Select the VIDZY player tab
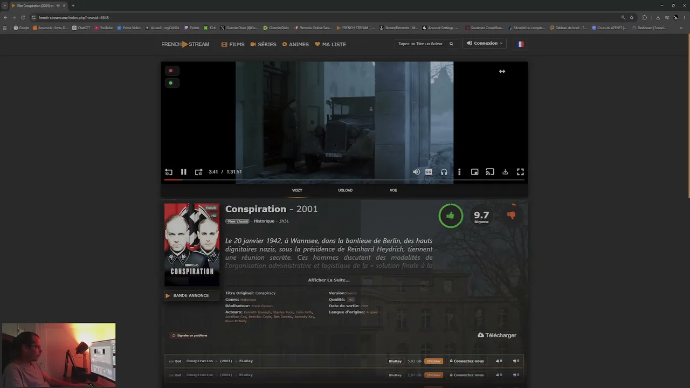The width and height of the screenshot is (690, 388). pos(297,190)
